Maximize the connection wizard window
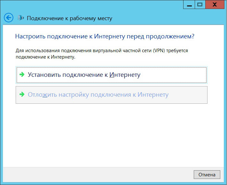Screen dimensions: 227x185 click(x=200, y=4)
